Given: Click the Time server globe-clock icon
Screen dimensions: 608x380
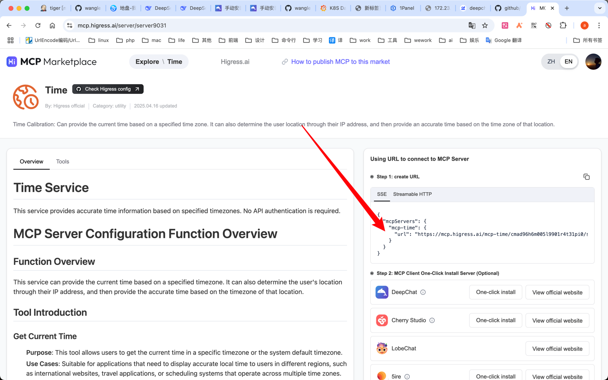Looking at the screenshot, I should 26,97.
